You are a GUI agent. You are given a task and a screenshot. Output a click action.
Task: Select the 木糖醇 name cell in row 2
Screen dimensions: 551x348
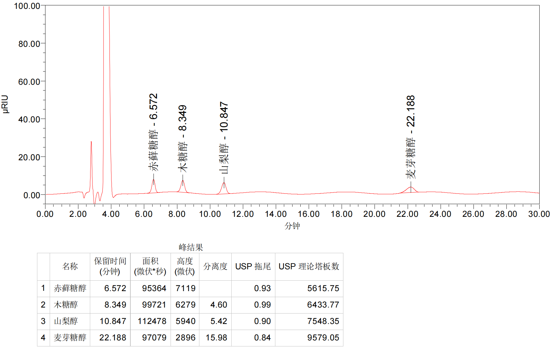pos(66,305)
